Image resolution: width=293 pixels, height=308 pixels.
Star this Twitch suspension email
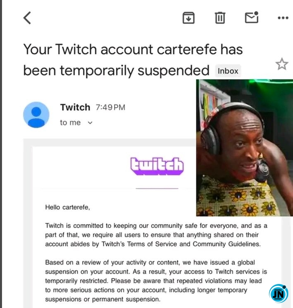[x=282, y=64]
